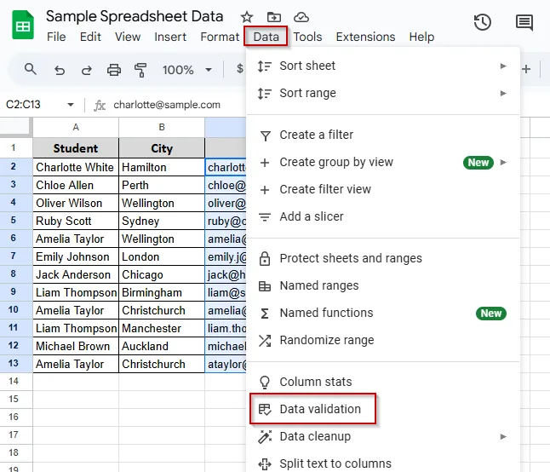
Task: Expand the Data cleanup submenu arrow
Action: (x=503, y=436)
